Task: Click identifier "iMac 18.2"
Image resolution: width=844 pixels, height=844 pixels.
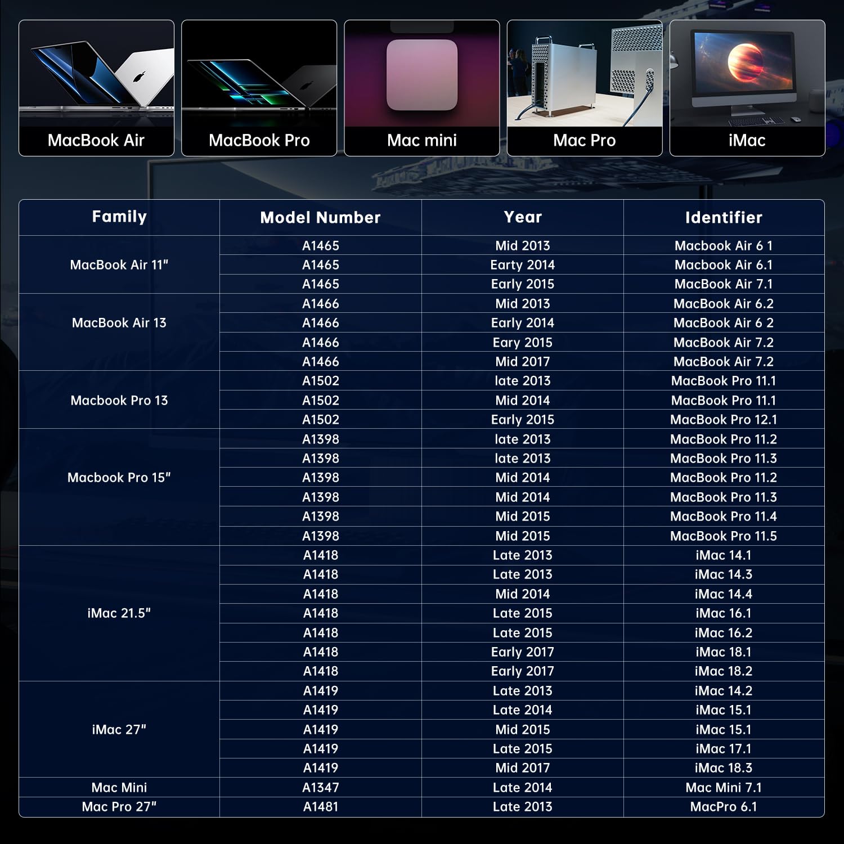Action: click(x=724, y=671)
